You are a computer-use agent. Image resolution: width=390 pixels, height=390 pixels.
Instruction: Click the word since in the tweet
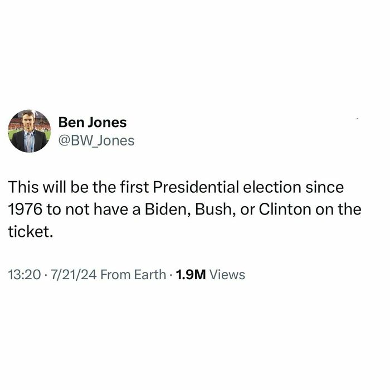pyautogui.click(x=324, y=187)
